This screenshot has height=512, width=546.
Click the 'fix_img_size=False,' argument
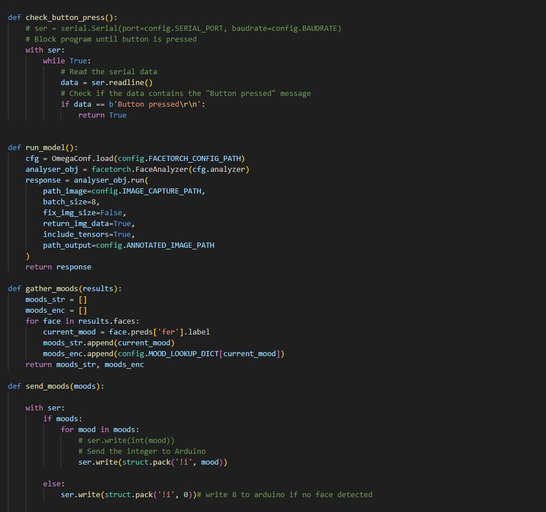pyautogui.click(x=84, y=212)
